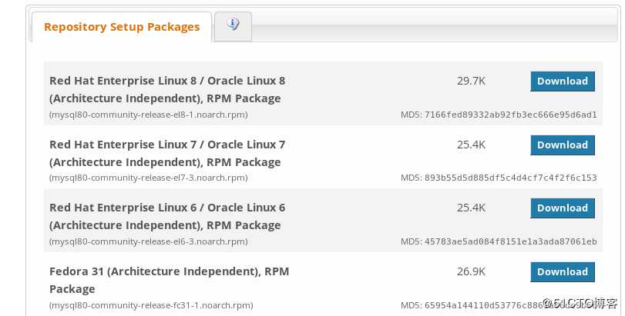Select filename mysql80-community-release-el8-1.noarch.rpm
625x316 pixels.
(148, 115)
